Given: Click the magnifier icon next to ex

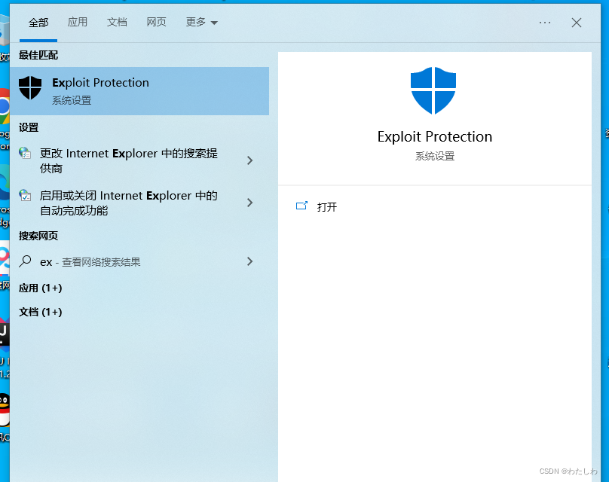Looking at the screenshot, I should [25, 261].
